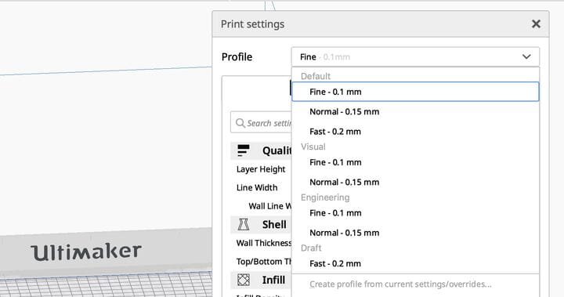Select Normal - 0.15 mm under Default
The width and height of the screenshot is (564, 297).
point(415,111)
